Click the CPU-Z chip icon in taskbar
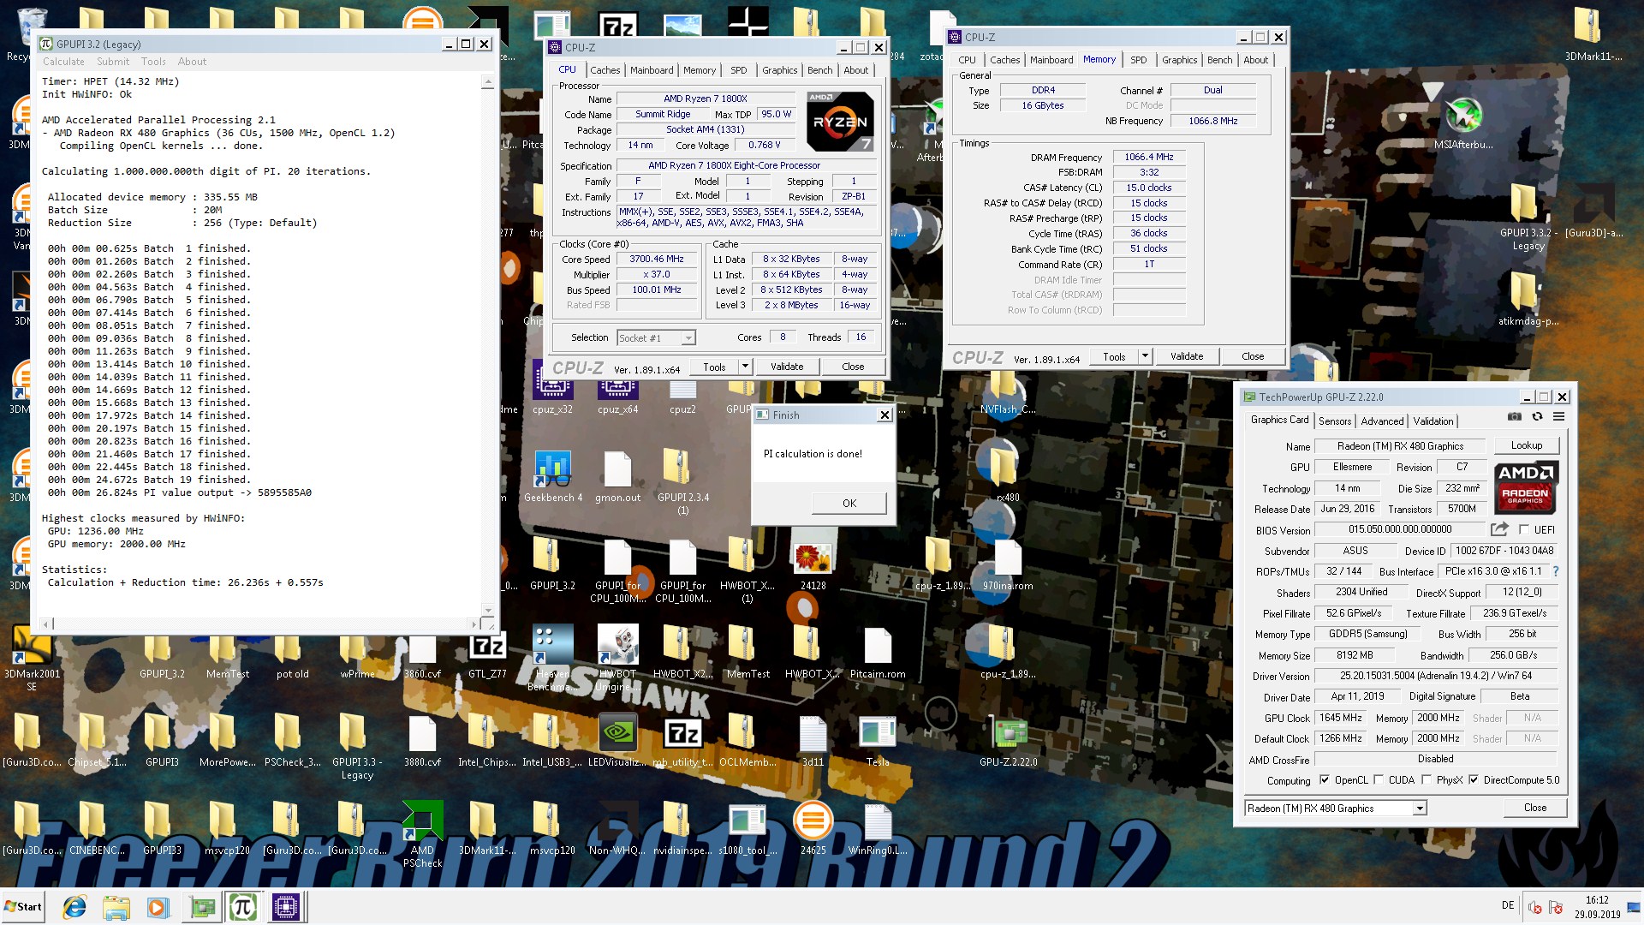The height and width of the screenshot is (925, 1644). (285, 907)
